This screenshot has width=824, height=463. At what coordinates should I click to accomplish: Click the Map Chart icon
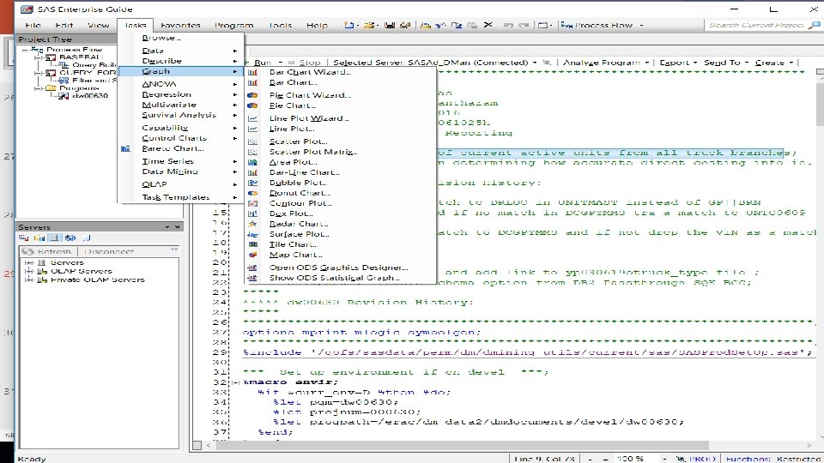click(253, 255)
